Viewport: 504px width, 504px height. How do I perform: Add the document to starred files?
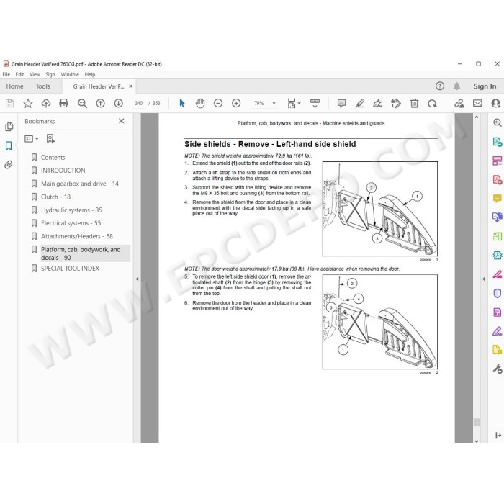28,103
